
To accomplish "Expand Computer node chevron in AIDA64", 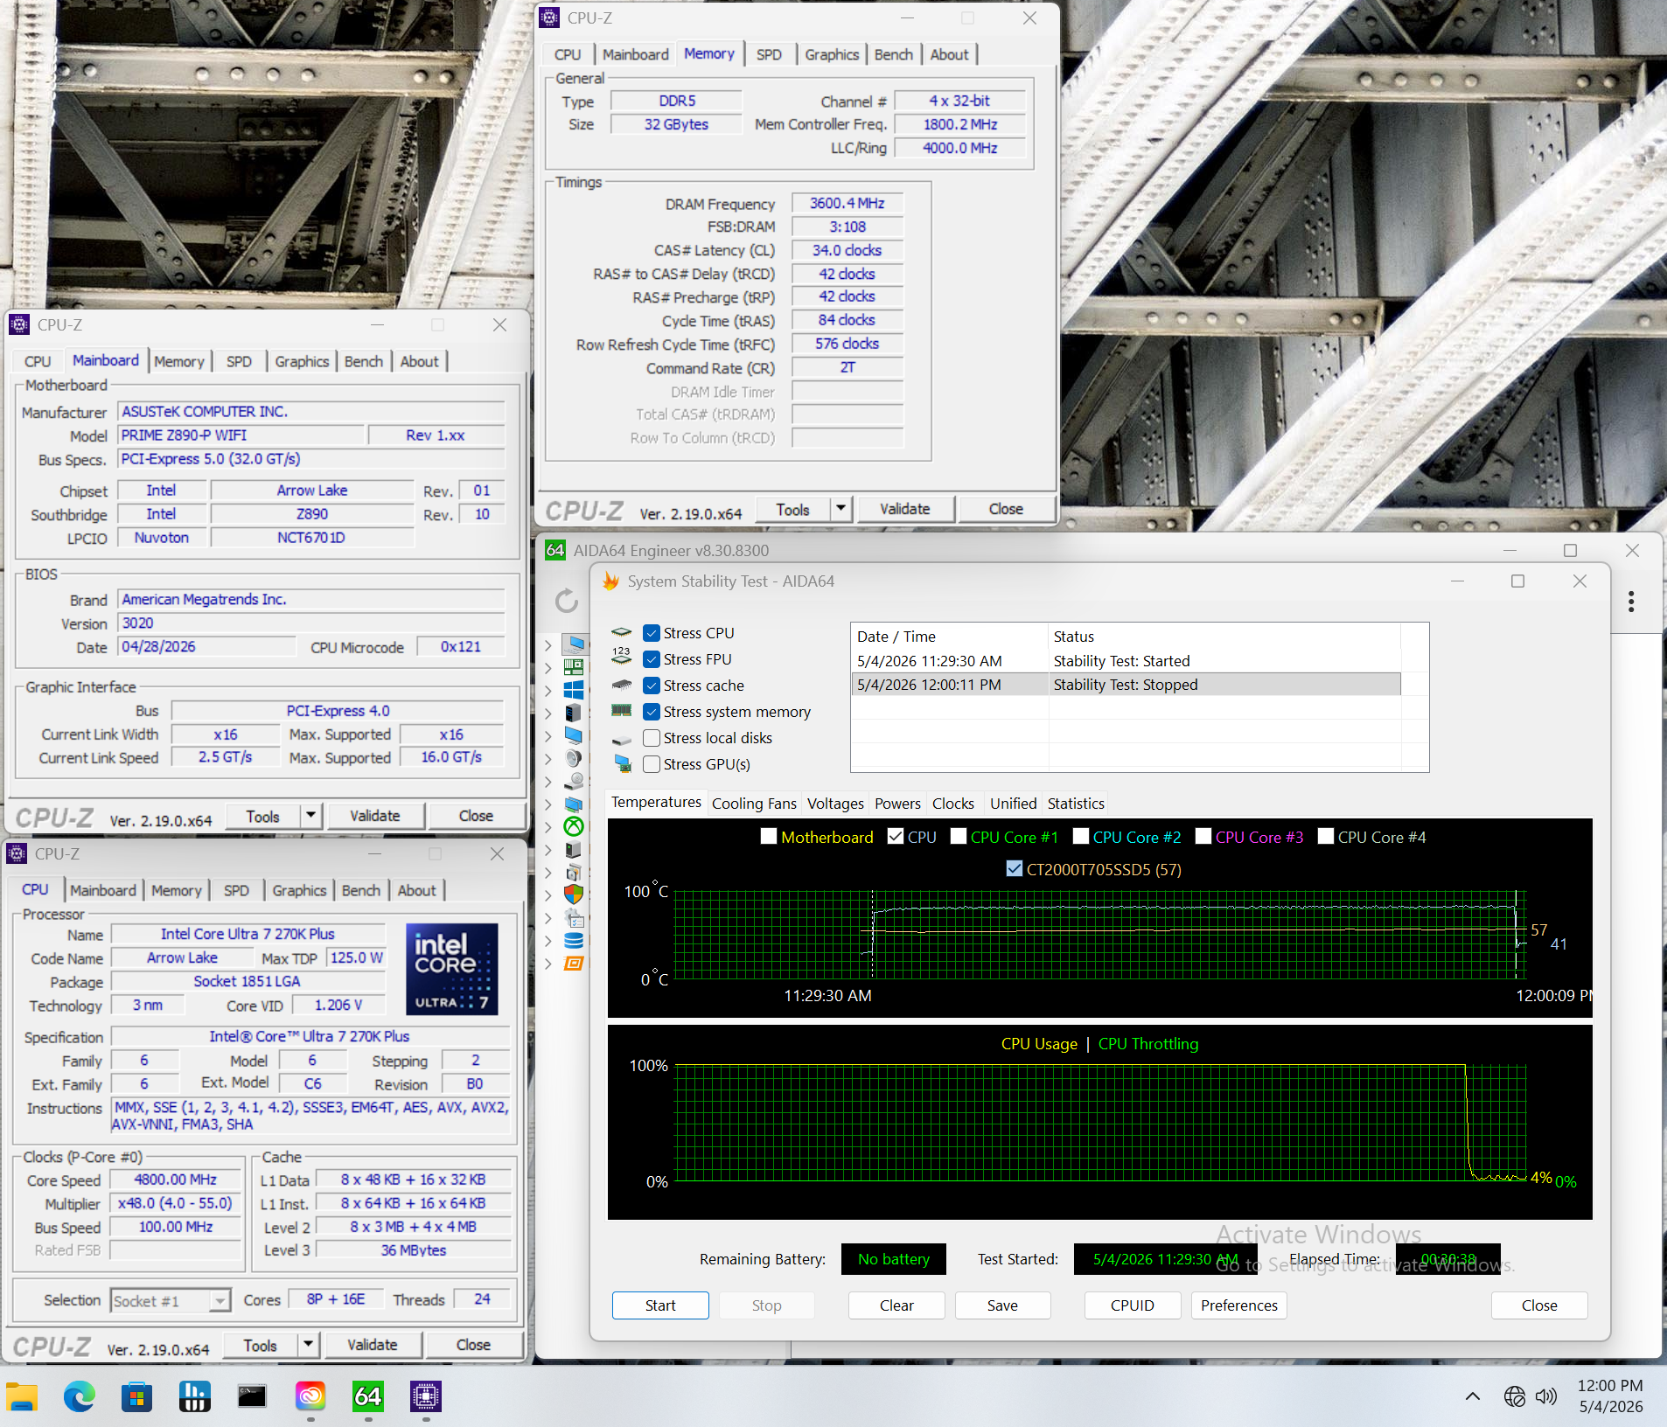I will 548,645.
